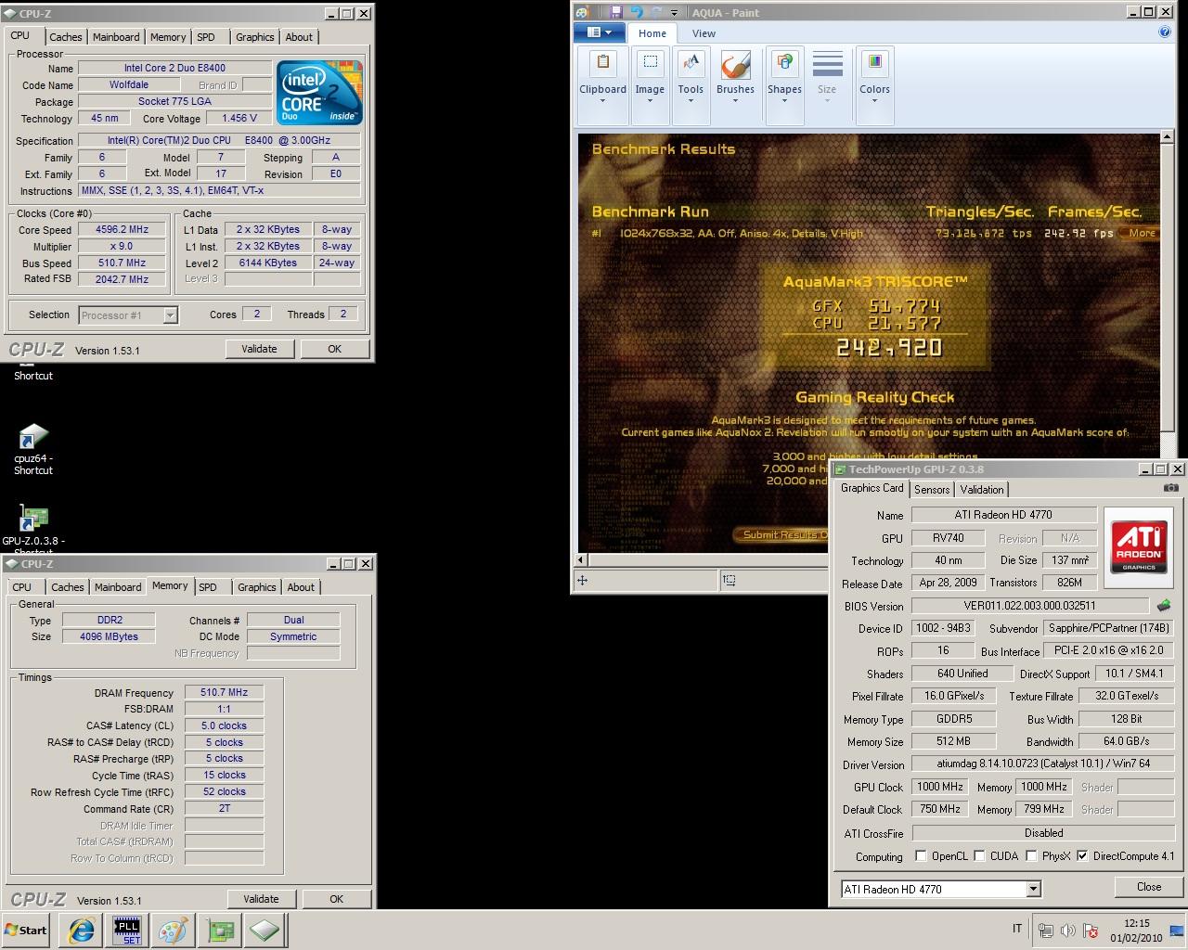Screen dimensions: 1188x950
Task: Switch to the Validation tab in GPU-Z
Action: [x=982, y=490]
